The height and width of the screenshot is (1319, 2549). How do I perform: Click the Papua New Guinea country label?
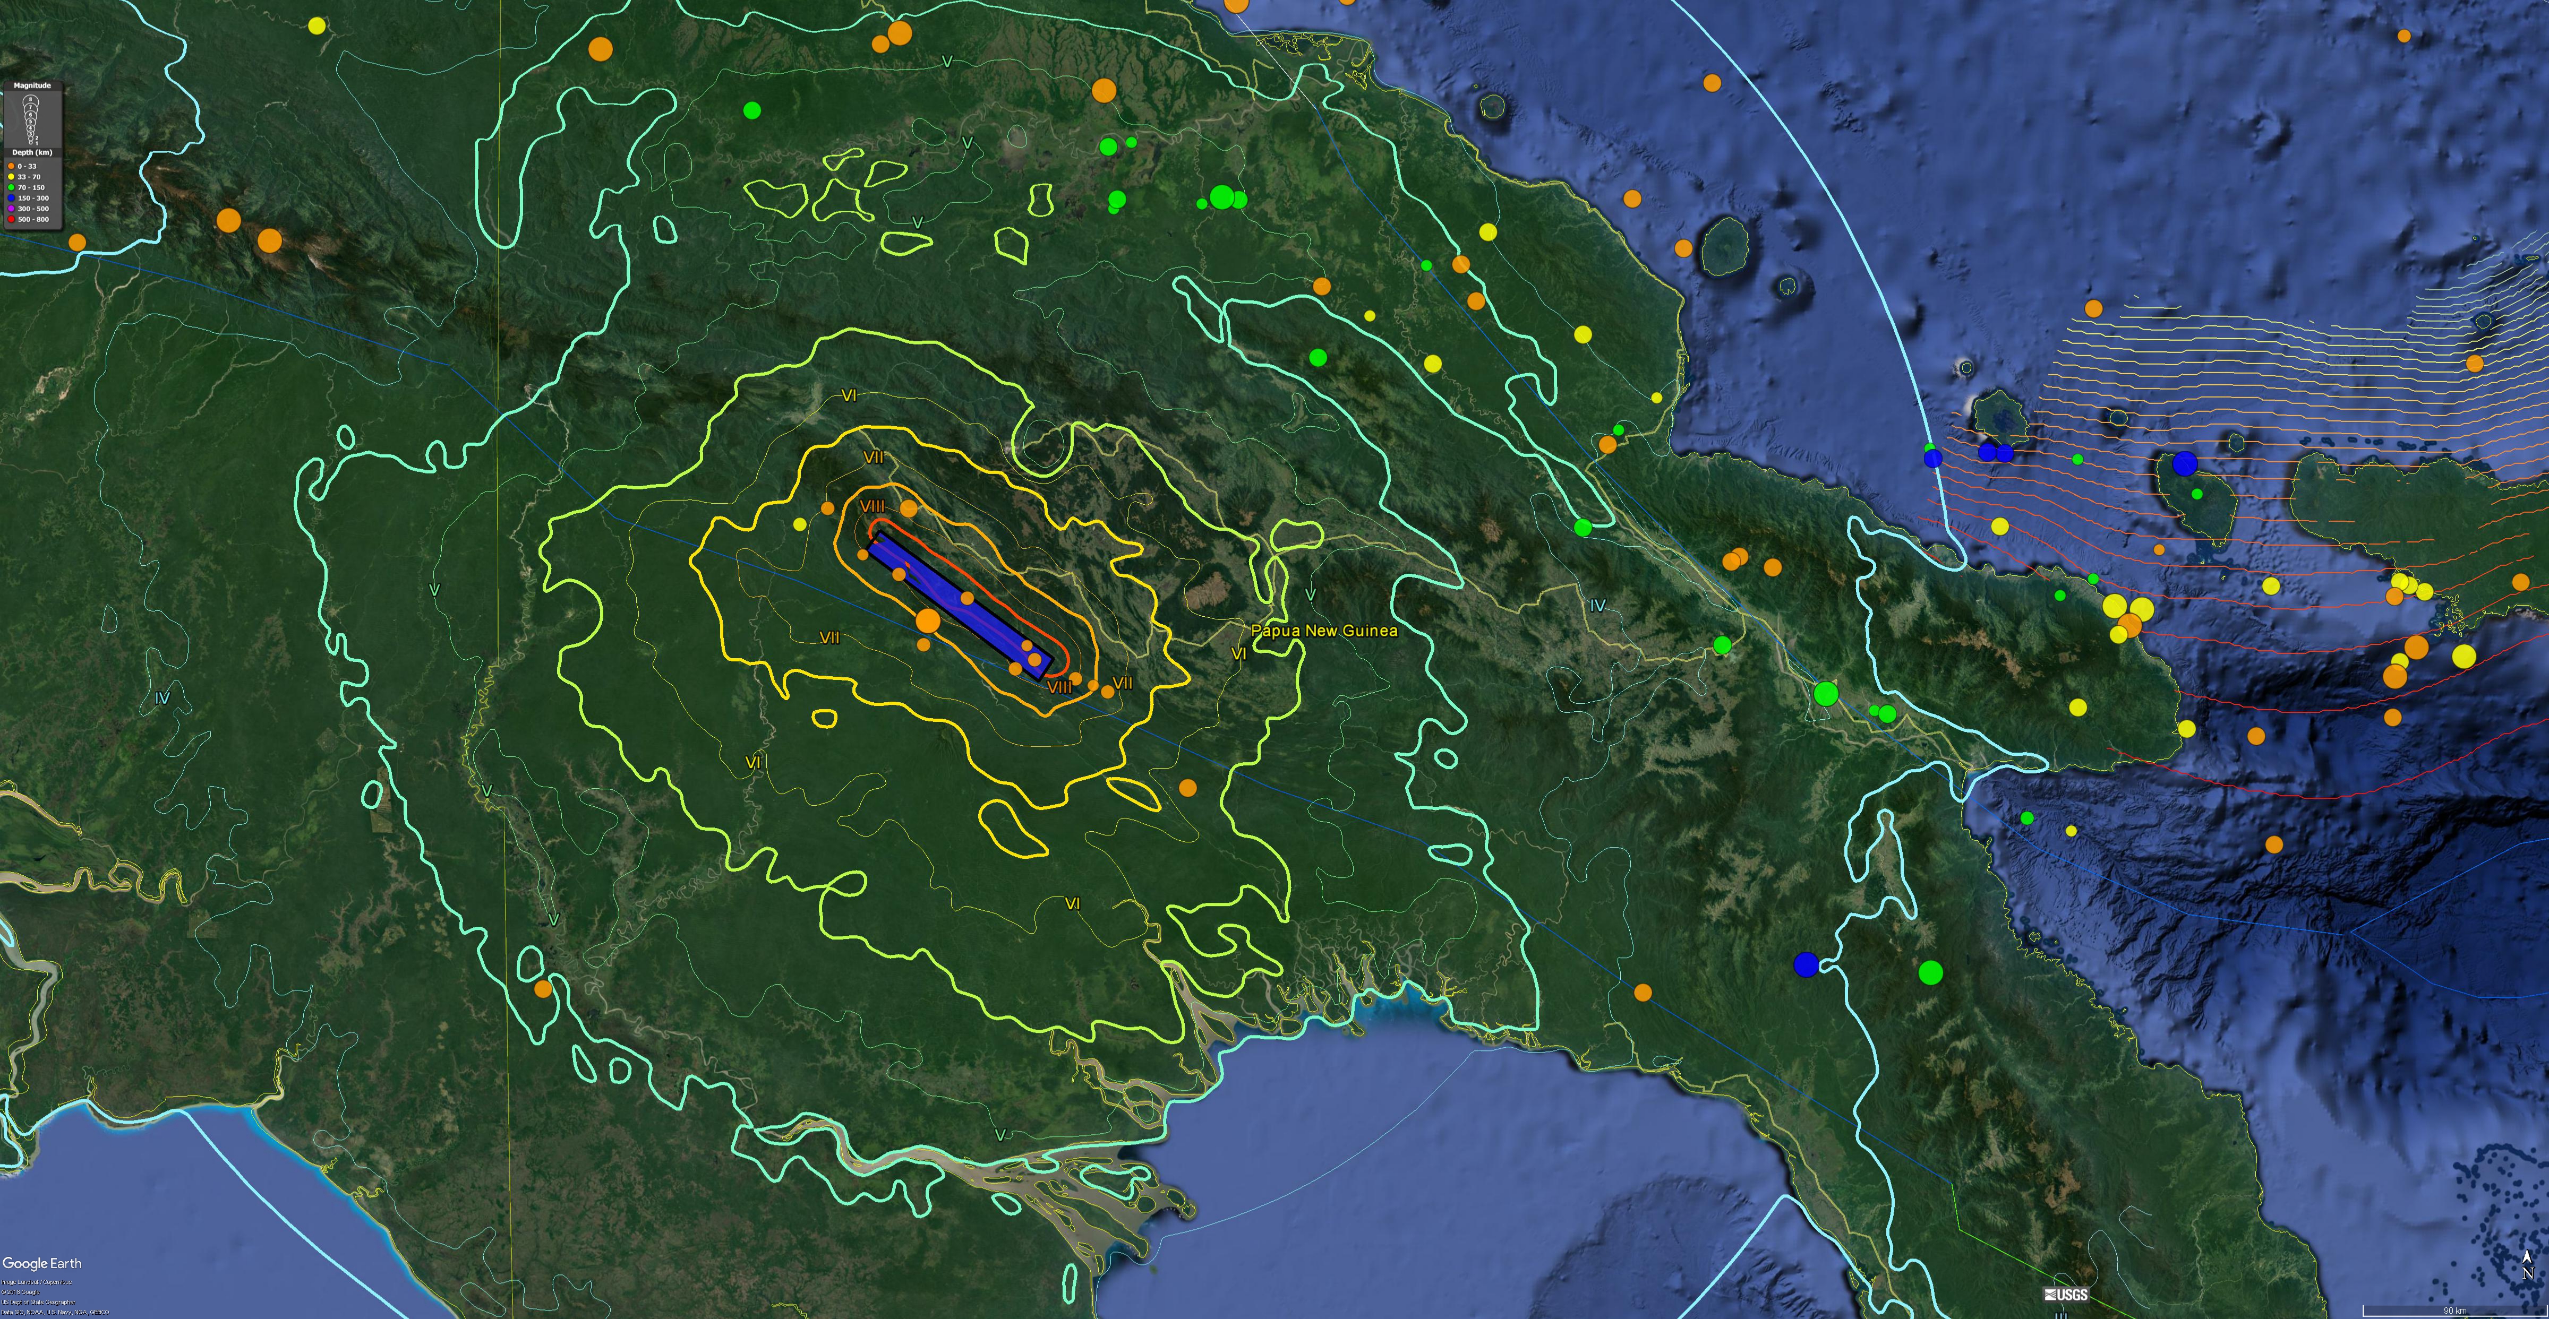click(1324, 631)
